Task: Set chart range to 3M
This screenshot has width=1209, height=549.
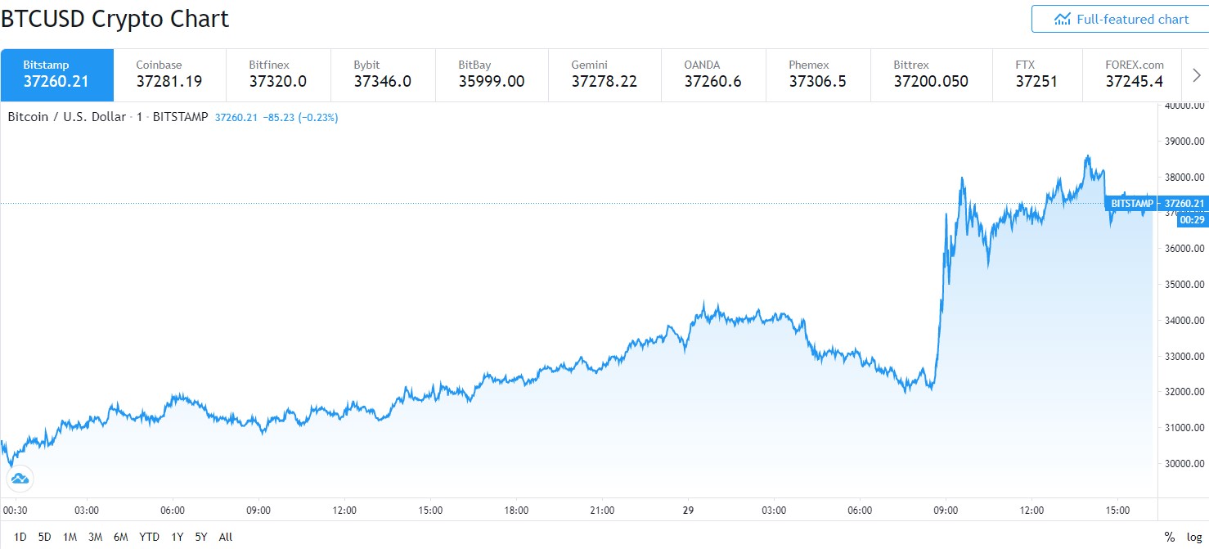Action: click(95, 537)
